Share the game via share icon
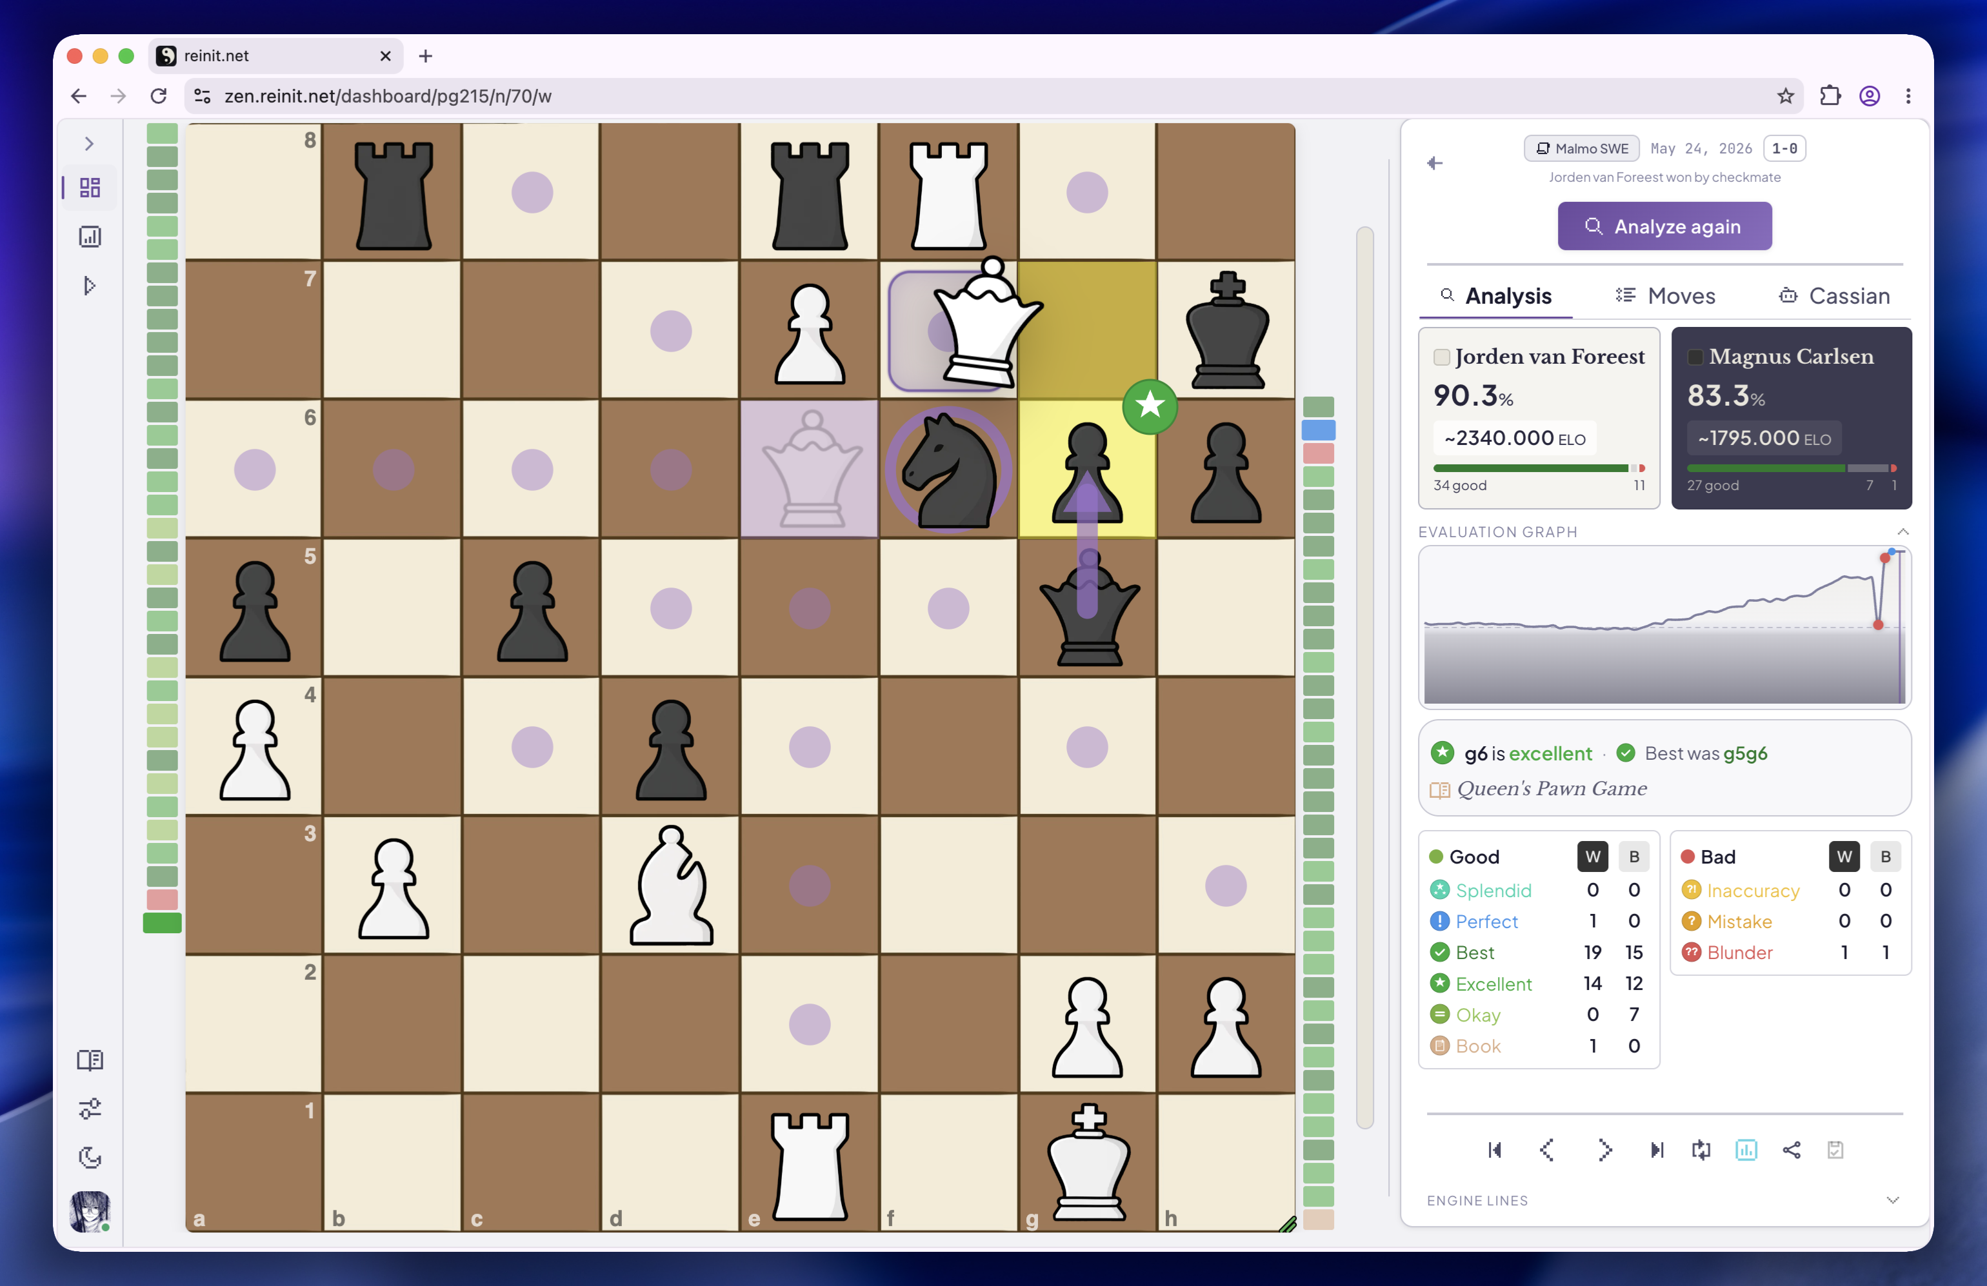The height and width of the screenshot is (1286, 1987). pyautogui.click(x=1791, y=1150)
